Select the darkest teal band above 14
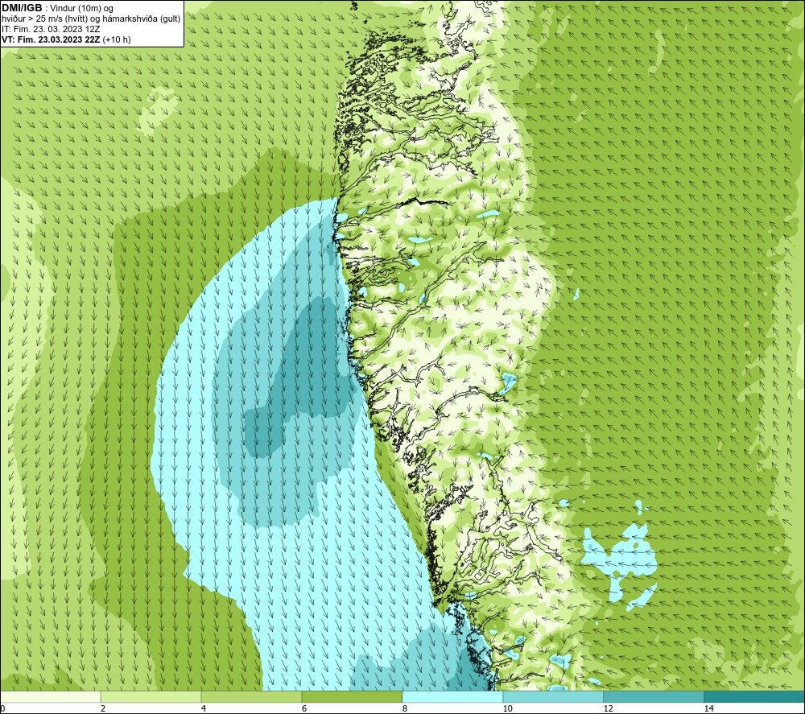 pyautogui.click(x=754, y=697)
